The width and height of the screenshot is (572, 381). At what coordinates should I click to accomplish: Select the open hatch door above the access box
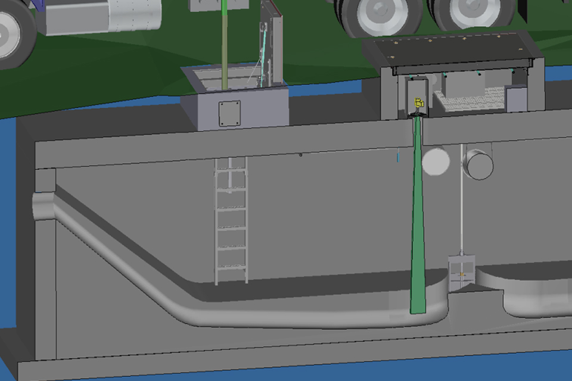(x=271, y=43)
